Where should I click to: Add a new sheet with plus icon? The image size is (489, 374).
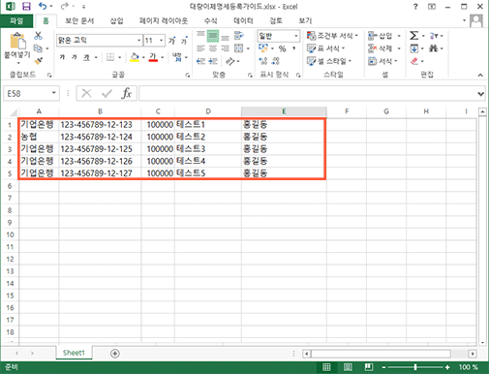[115, 354]
